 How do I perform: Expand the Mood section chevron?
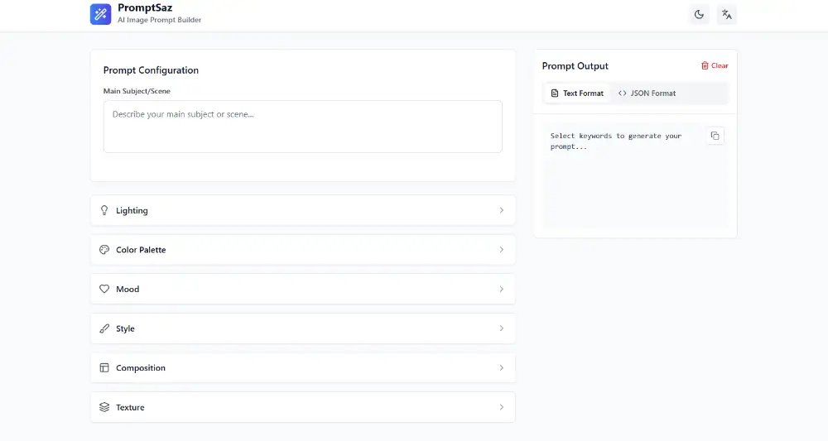(501, 289)
